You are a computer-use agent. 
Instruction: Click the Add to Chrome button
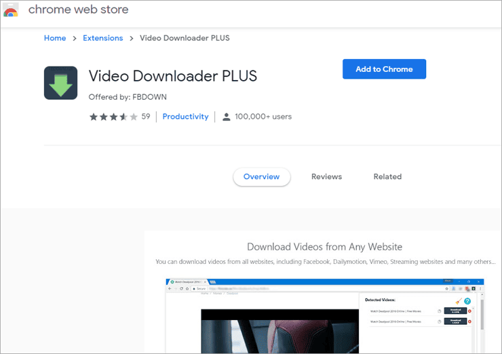pos(384,68)
